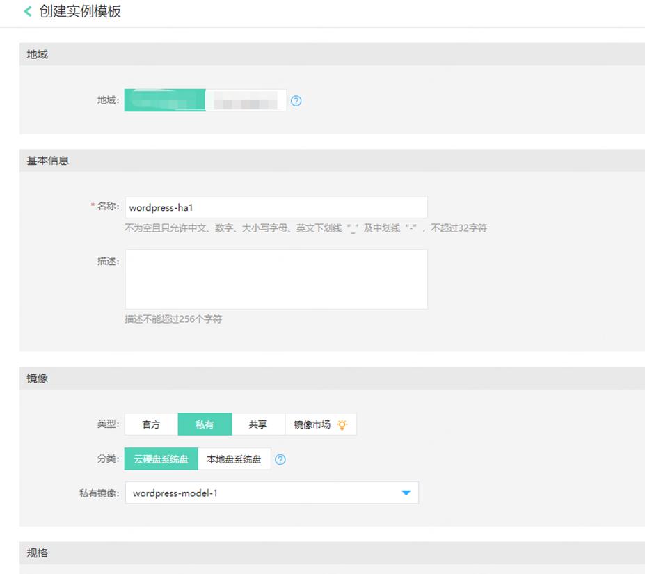This screenshot has height=574, width=645.
Task: Click the lightbulb icon next to 镜像市场
Action: click(342, 424)
